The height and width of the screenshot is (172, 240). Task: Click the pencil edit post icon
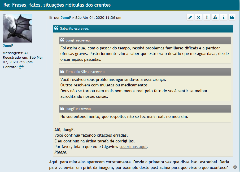click(x=190, y=17)
